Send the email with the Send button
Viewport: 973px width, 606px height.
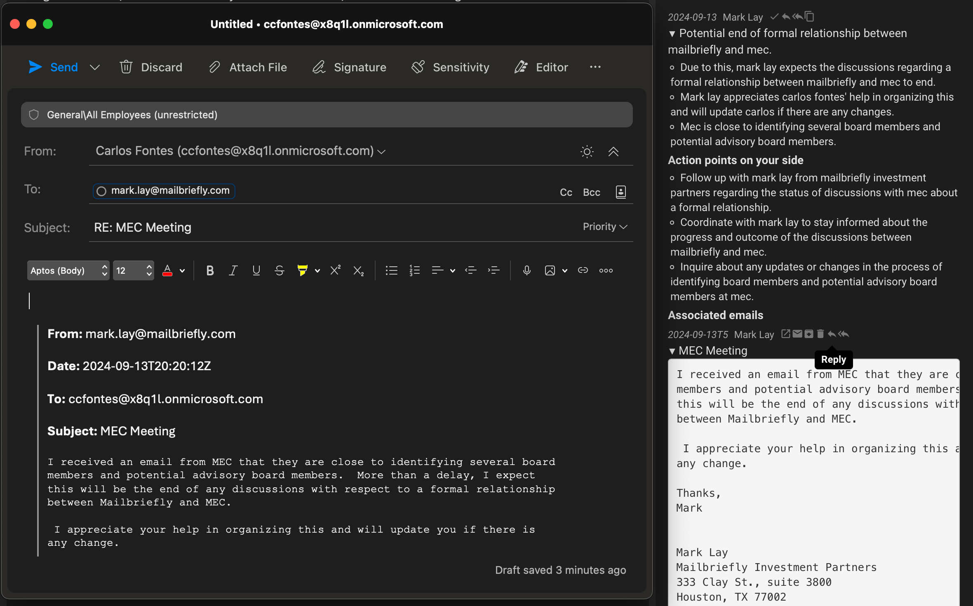pyautogui.click(x=53, y=67)
